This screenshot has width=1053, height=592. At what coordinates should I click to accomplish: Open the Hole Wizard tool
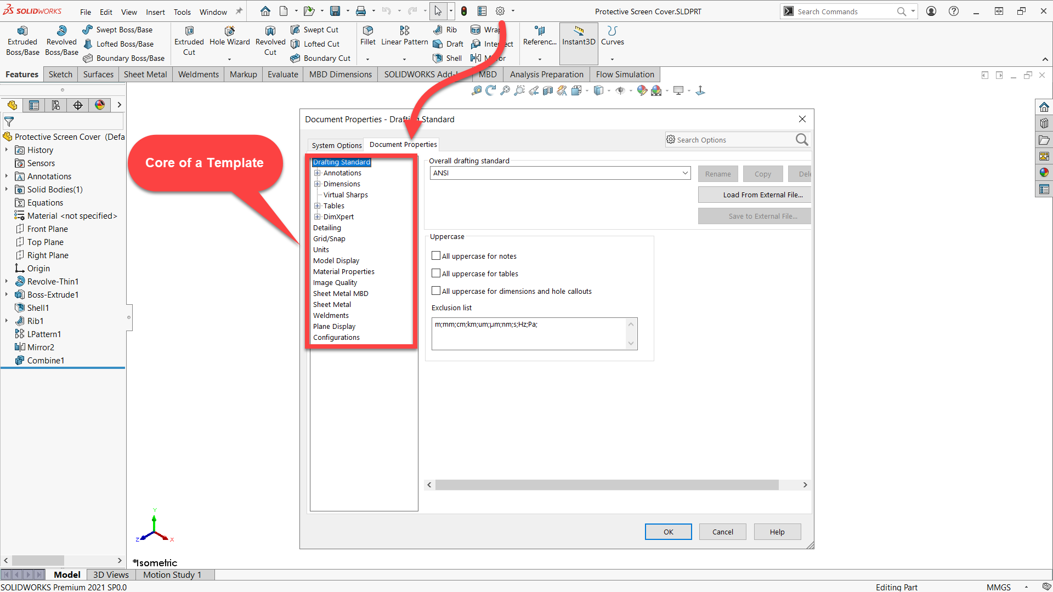click(x=229, y=36)
